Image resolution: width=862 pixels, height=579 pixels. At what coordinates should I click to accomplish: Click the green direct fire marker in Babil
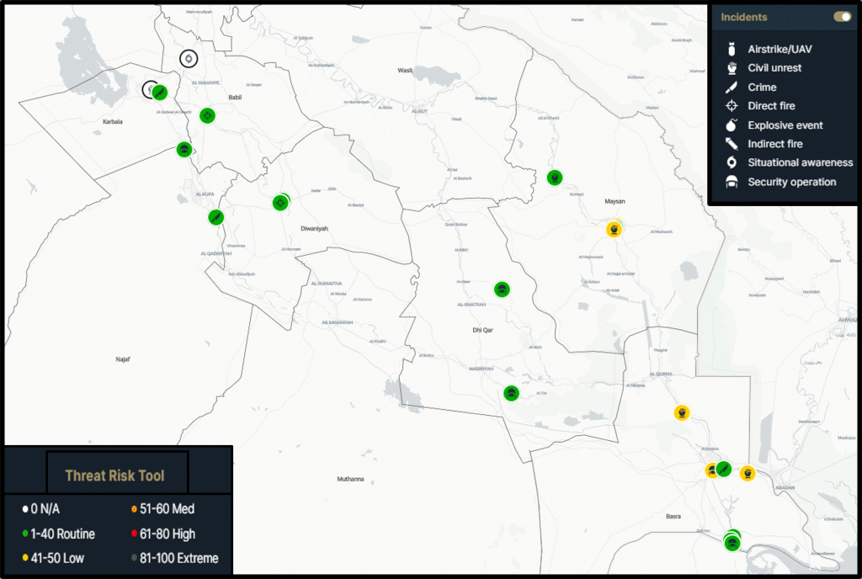207,116
